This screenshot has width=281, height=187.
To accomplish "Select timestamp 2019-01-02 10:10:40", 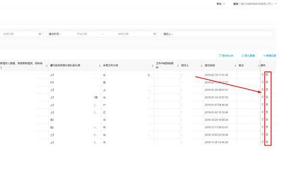I will pos(216,112).
